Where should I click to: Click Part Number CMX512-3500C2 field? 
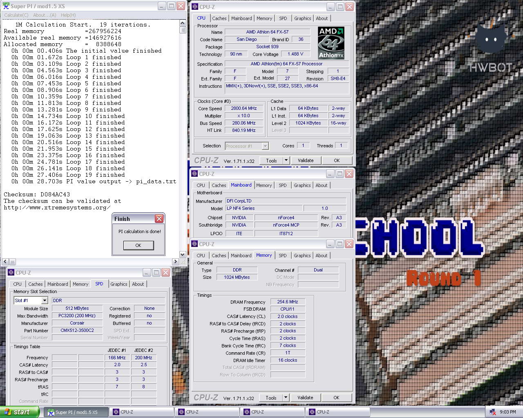(x=77, y=331)
